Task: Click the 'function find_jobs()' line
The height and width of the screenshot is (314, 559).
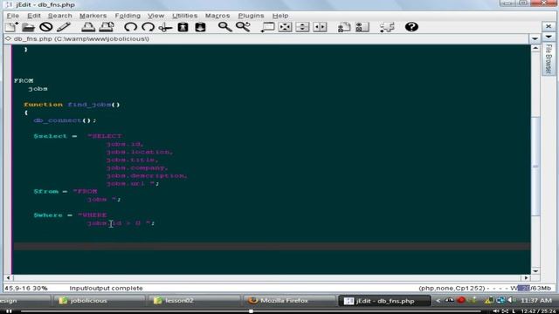Action: (x=72, y=105)
